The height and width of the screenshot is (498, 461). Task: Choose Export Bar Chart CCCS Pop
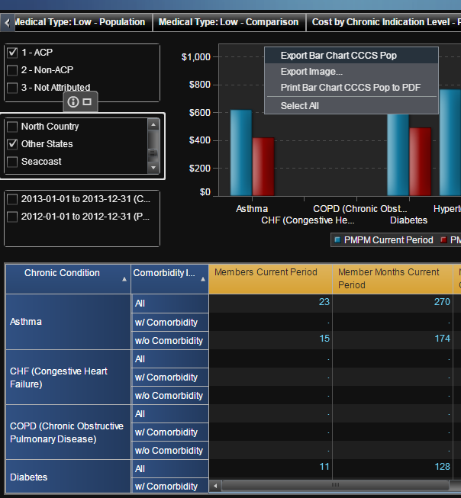[351, 56]
